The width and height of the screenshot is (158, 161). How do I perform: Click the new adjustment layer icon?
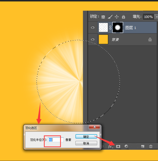pos(126,146)
